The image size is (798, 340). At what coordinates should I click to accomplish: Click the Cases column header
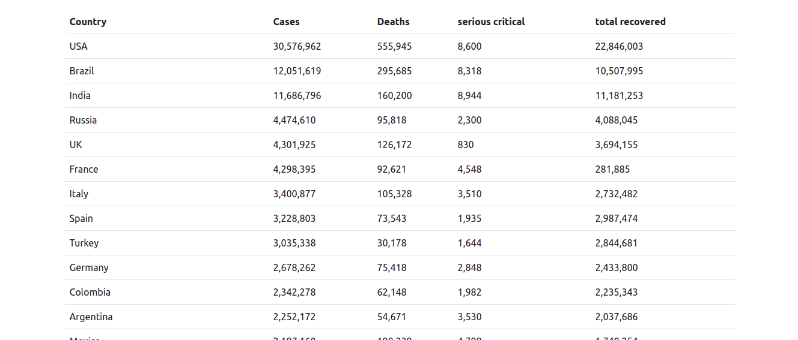(287, 22)
